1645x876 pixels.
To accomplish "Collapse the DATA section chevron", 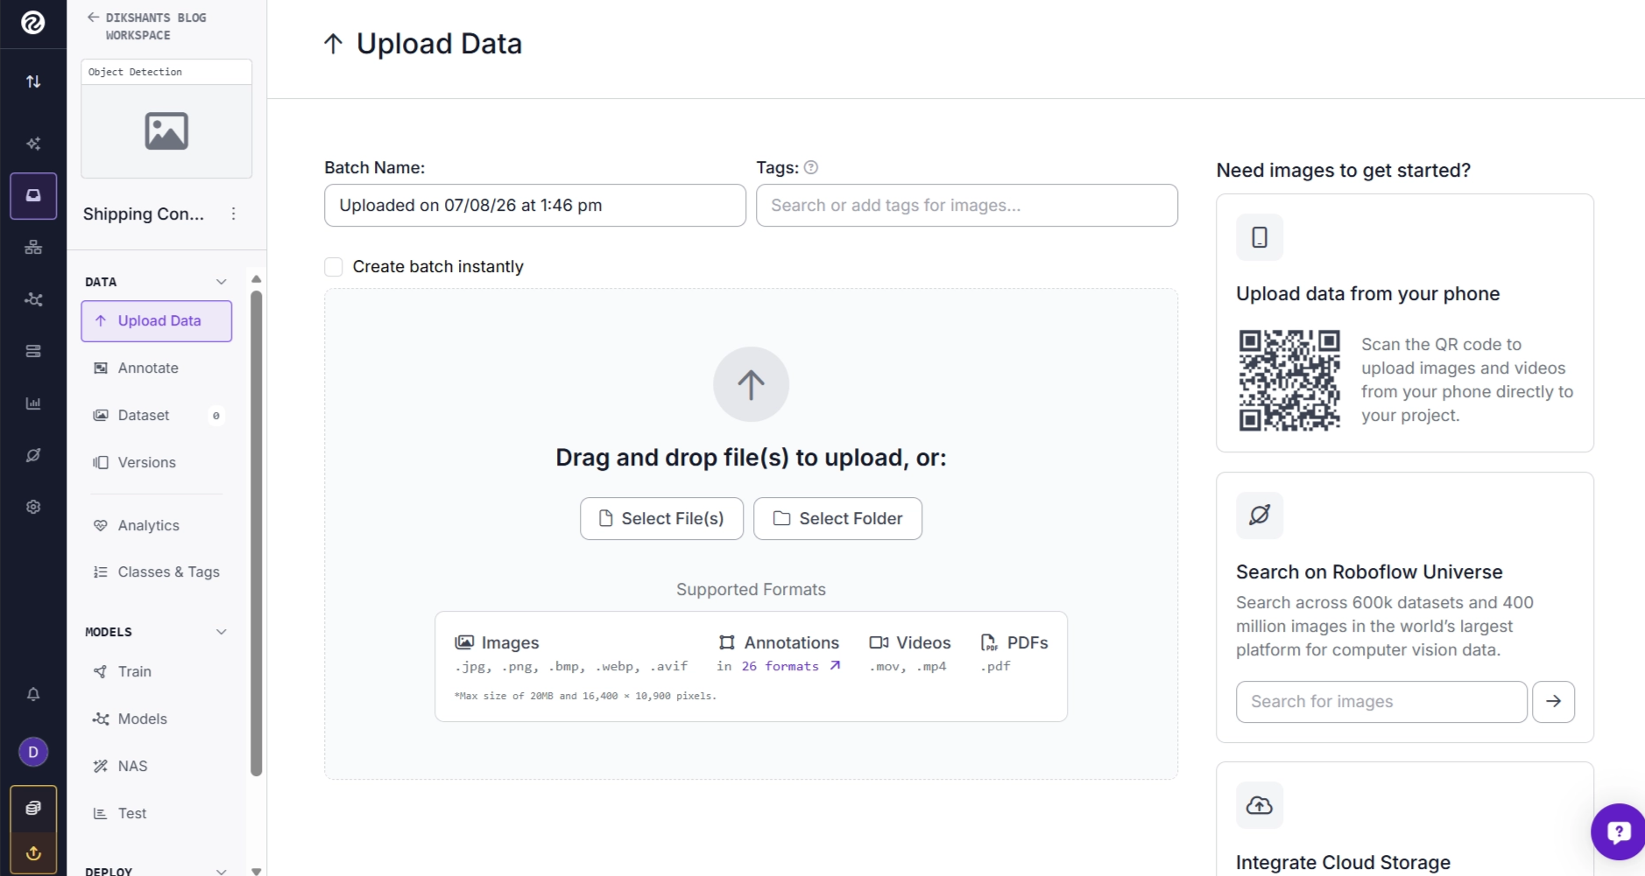I will pos(221,282).
